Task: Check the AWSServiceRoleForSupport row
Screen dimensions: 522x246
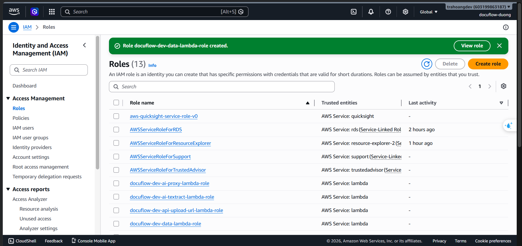Action: tap(116, 157)
